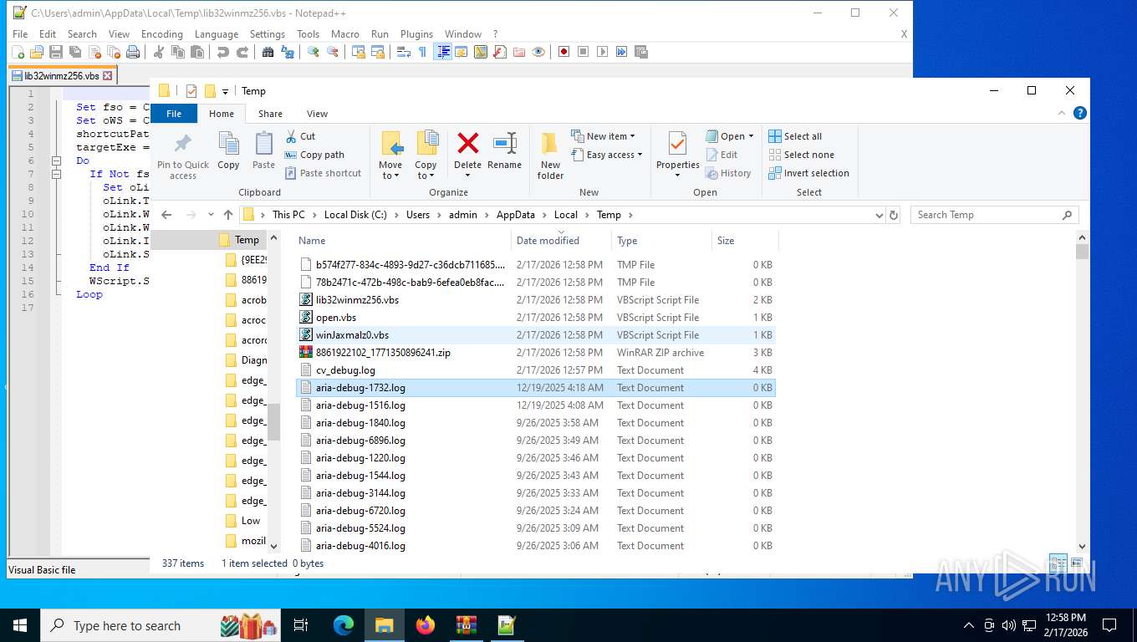Click Save icon in Notepad++ toolbar
This screenshot has width=1137, height=642.
click(x=56, y=52)
